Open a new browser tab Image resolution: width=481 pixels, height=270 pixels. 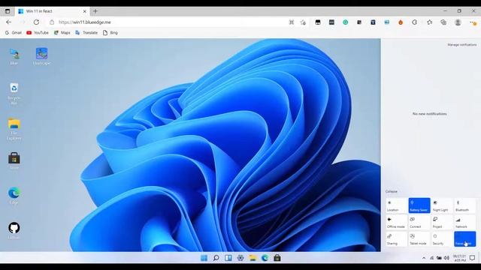click(95, 11)
